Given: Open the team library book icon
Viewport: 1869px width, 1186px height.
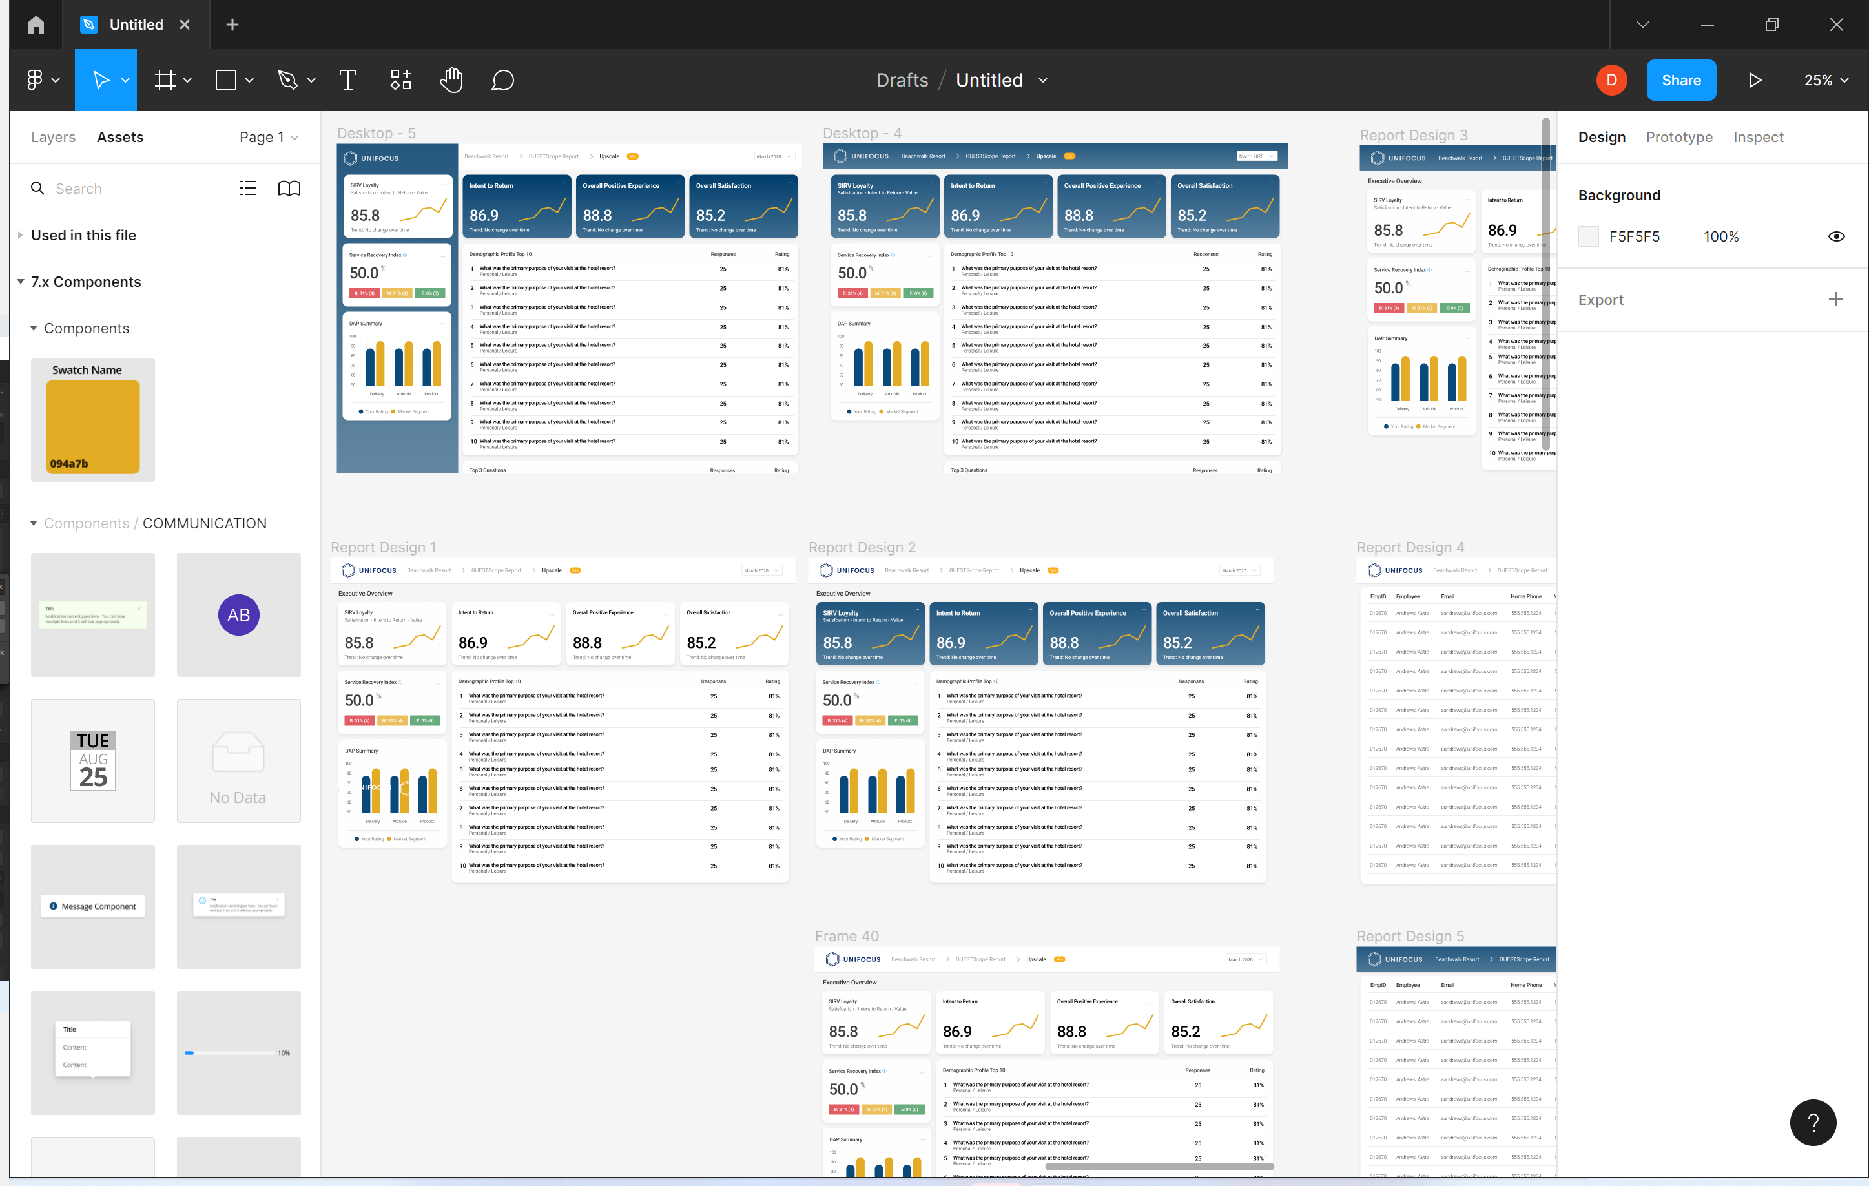Looking at the screenshot, I should [x=289, y=189].
